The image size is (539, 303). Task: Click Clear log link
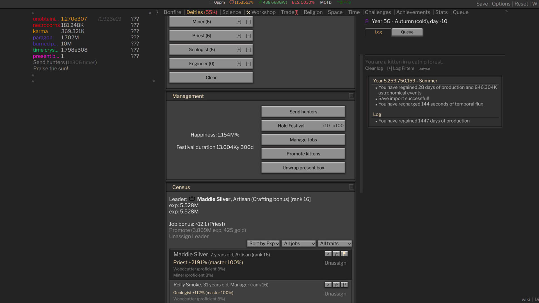click(x=374, y=68)
